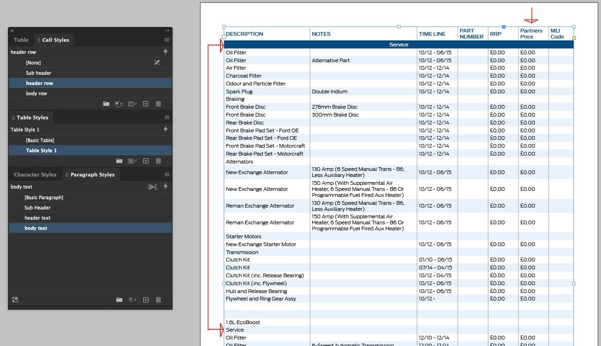The image size is (601, 346).
Task: Delete the selected paragraph style
Action: 158,300
